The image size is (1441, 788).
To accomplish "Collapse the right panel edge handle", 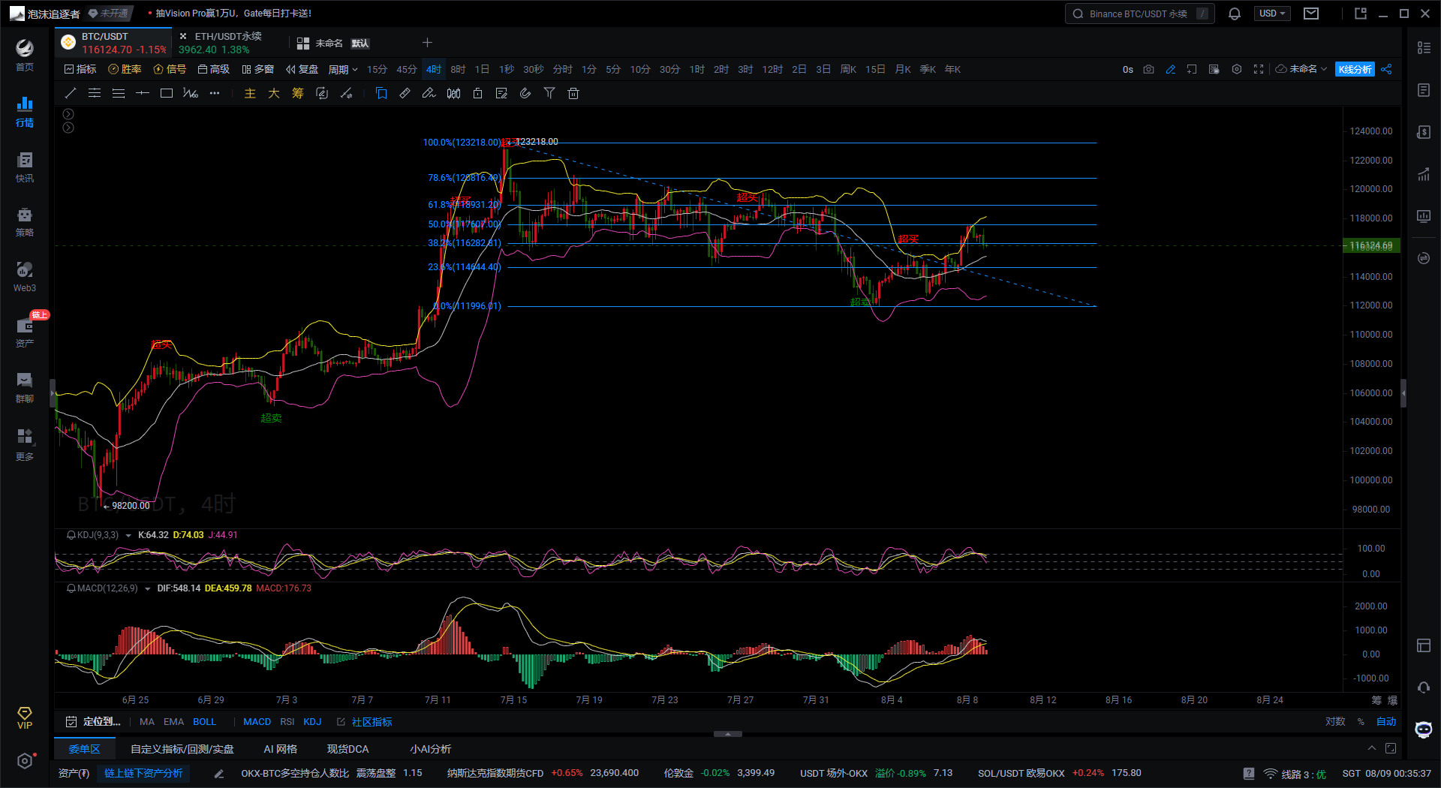I will (x=1403, y=392).
